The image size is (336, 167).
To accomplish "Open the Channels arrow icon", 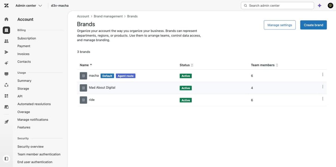I will click(6, 52).
